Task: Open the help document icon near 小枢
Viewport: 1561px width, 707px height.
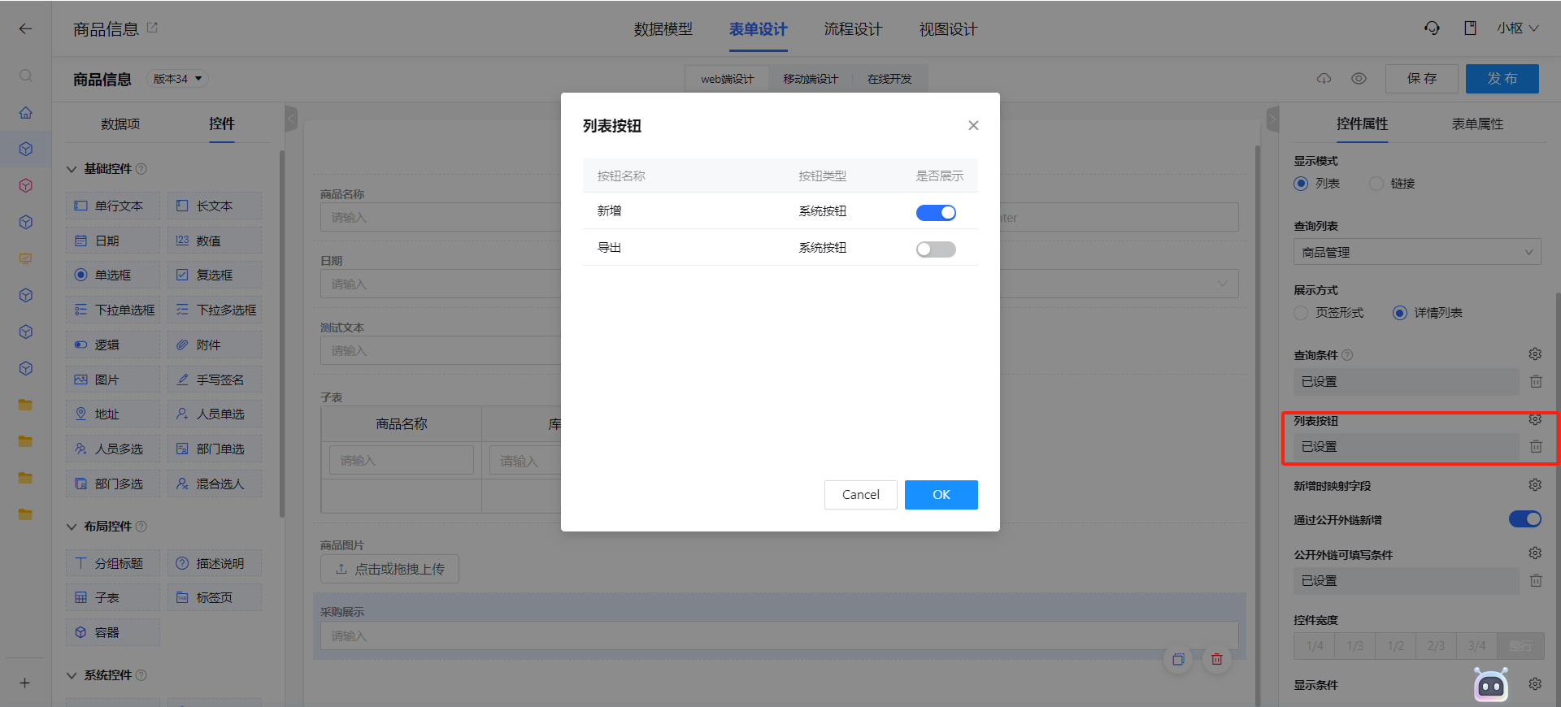Action: pyautogui.click(x=1470, y=28)
